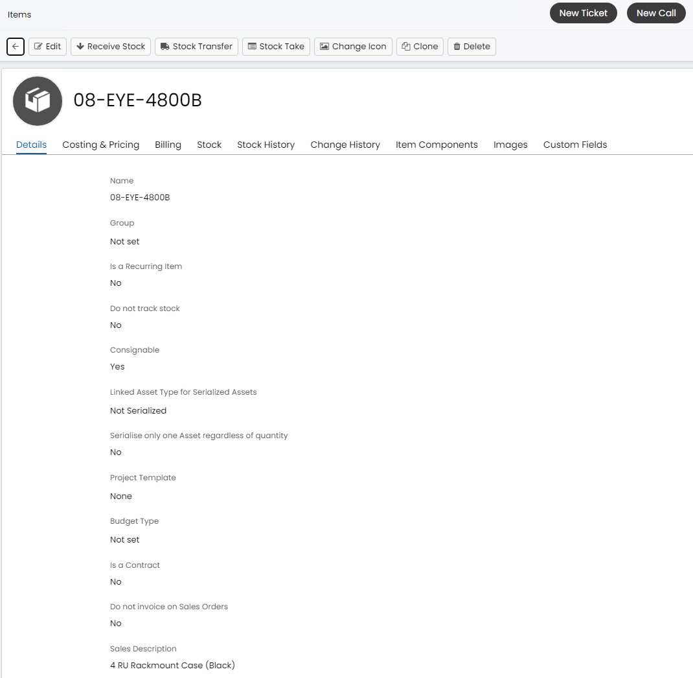Open Stock Take using its list icon
This screenshot has width=693, height=678.
pos(253,46)
